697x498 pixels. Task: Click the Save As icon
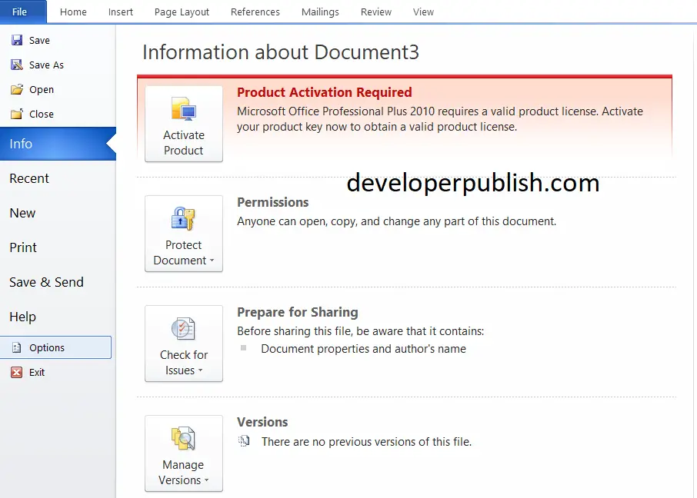click(17, 65)
